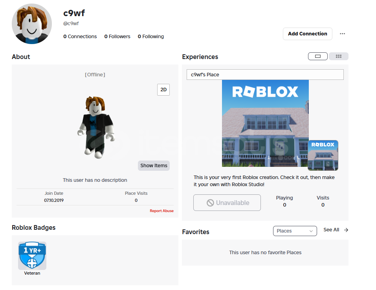
Task: Switch Experiences to slideshow view
Action: pyautogui.click(x=318, y=56)
